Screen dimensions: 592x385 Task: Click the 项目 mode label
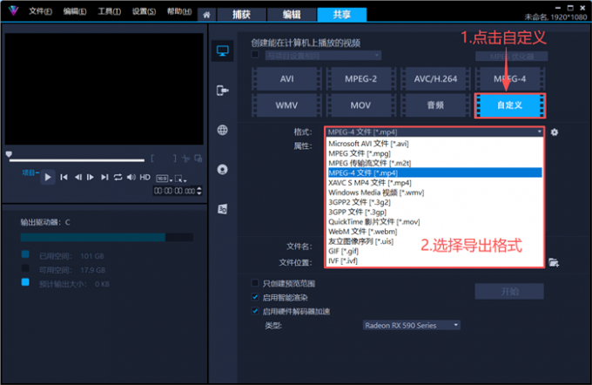30,172
